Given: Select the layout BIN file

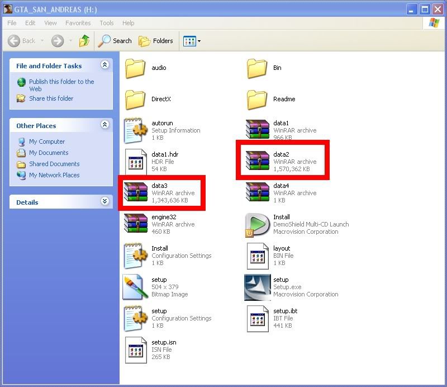Looking at the screenshot, I should [270, 256].
